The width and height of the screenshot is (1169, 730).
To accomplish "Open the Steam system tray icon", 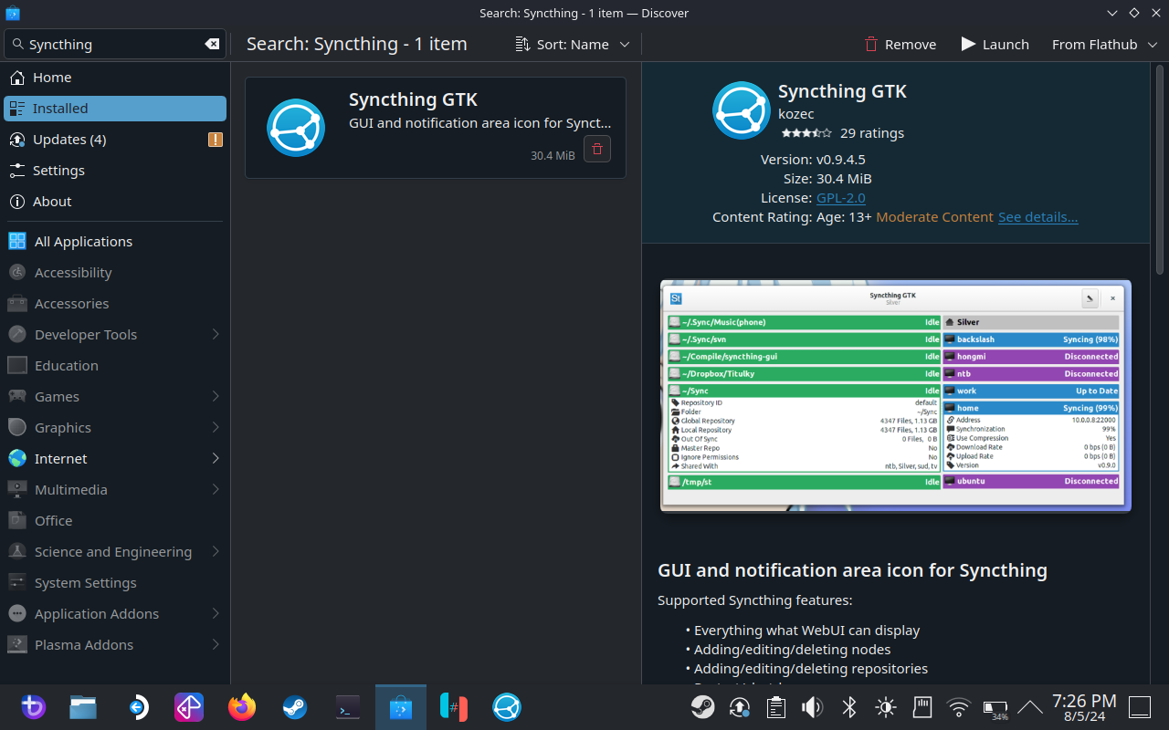I will click(x=703, y=707).
